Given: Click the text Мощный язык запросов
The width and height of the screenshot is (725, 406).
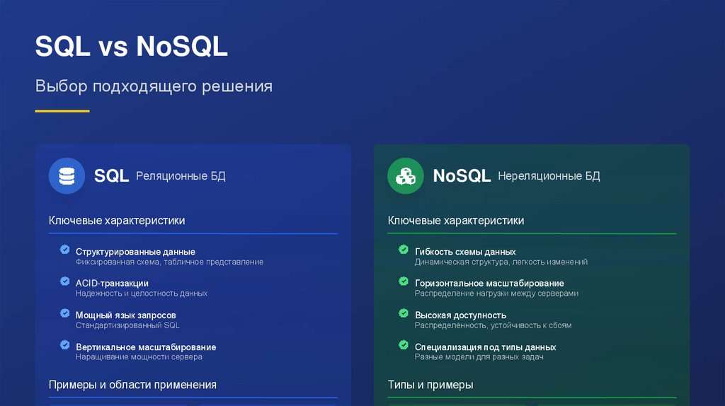Looking at the screenshot, I should 126,315.
